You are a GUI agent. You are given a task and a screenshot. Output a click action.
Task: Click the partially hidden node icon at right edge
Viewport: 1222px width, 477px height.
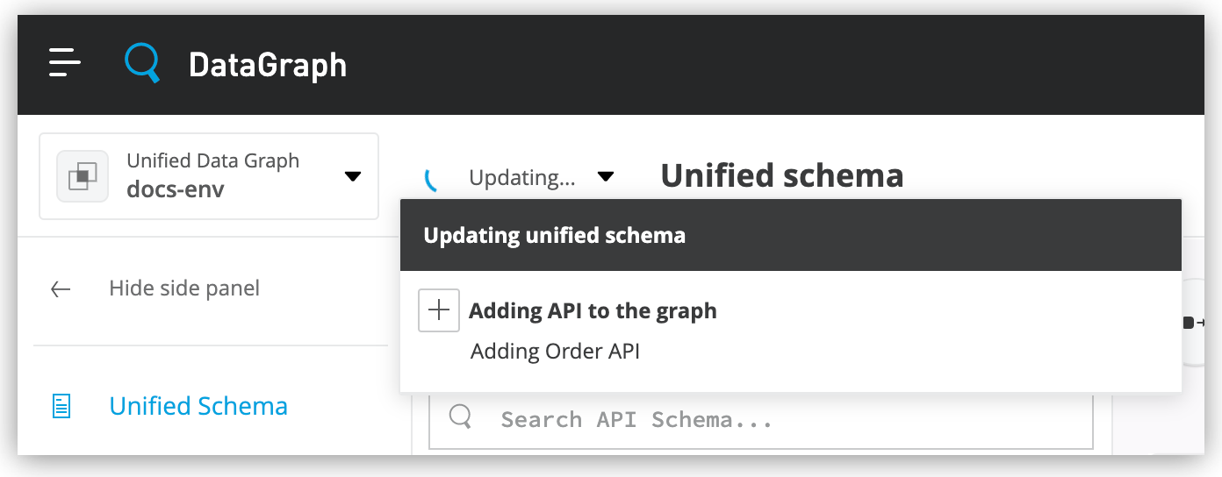tap(1193, 323)
